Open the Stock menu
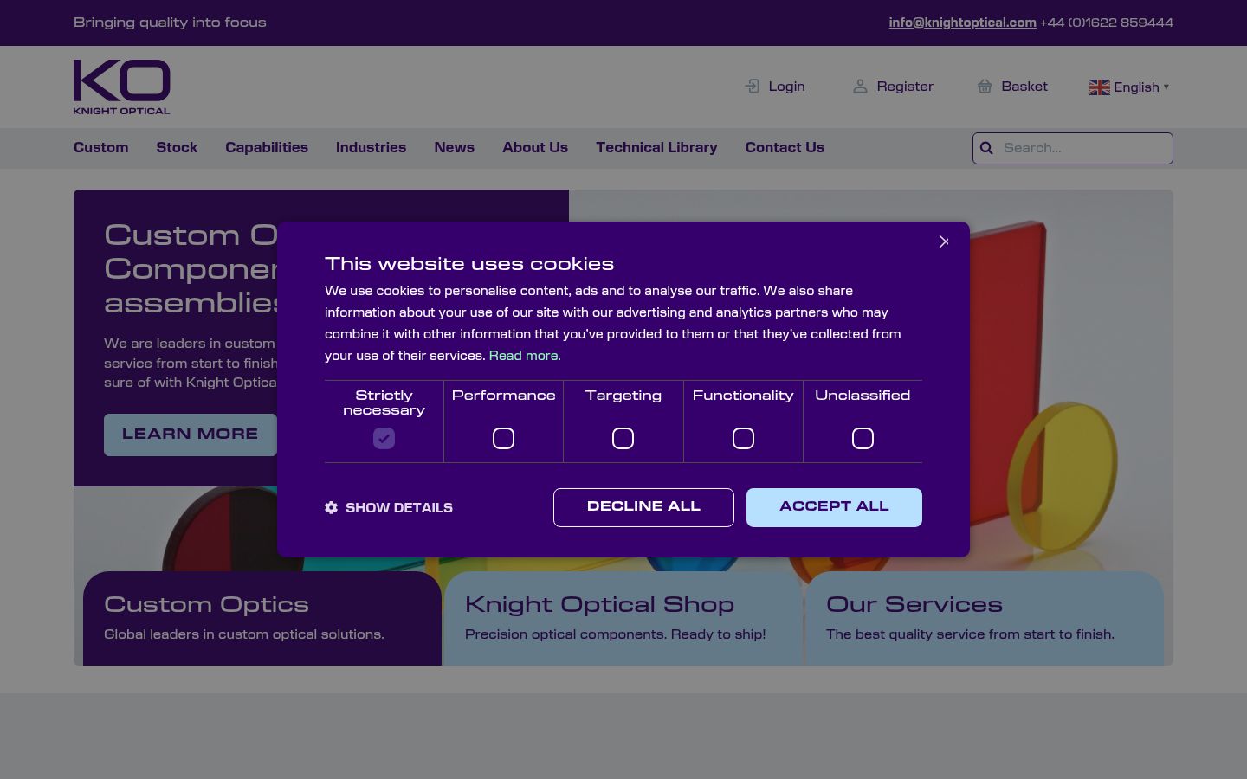The width and height of the screenshot is (1247, 779). pyautogui.click(x=177, y=148)
